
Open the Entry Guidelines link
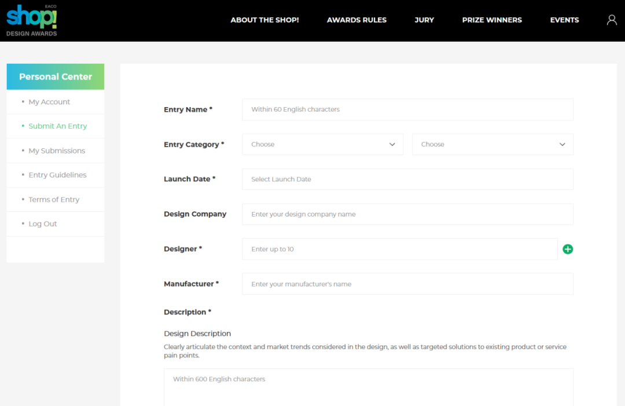(57, 175)
